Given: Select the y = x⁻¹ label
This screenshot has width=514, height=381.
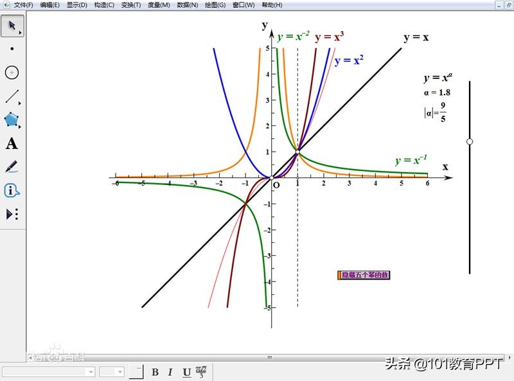Looking at the screenshot, I should (x=411, y=160).
